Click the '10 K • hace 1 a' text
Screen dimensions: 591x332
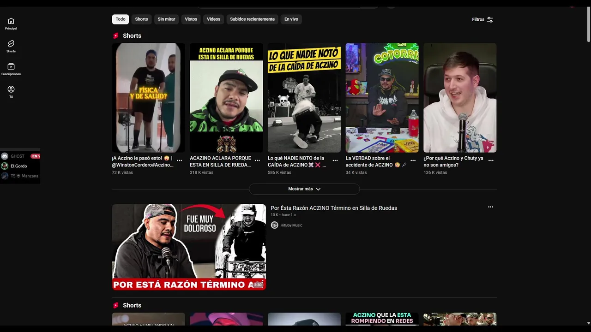283,215
